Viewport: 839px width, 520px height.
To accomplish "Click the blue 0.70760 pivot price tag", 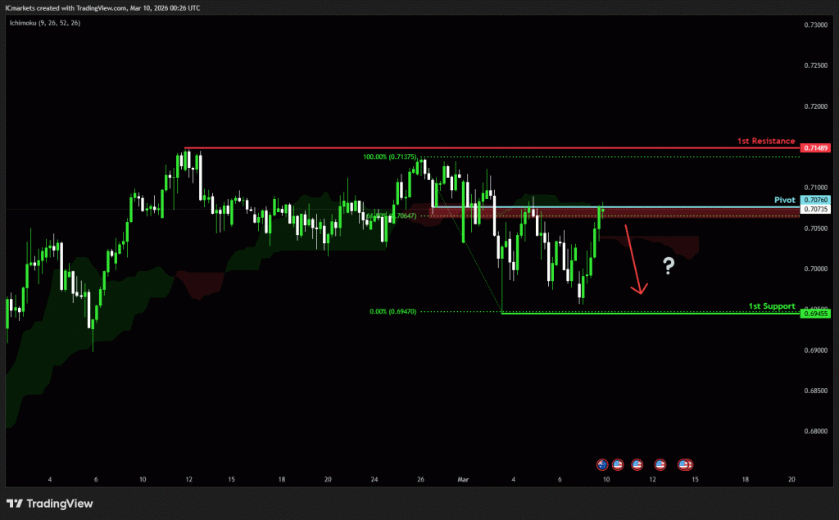I will pyautogui.click(x=817, y=200).
